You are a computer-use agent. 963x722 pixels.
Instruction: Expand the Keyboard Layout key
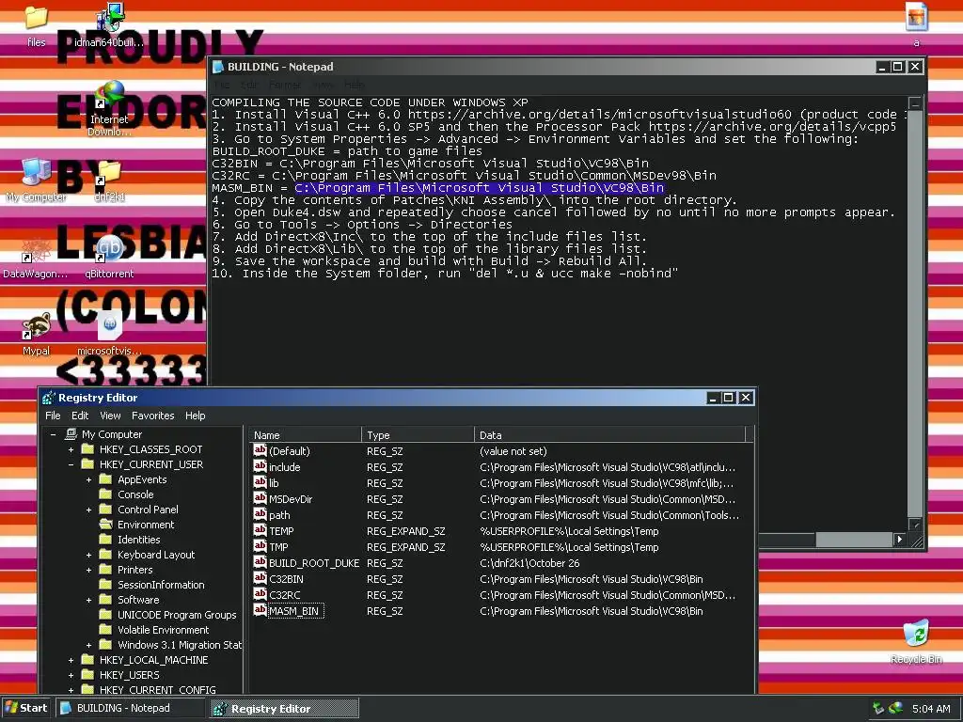click(89, 555)
